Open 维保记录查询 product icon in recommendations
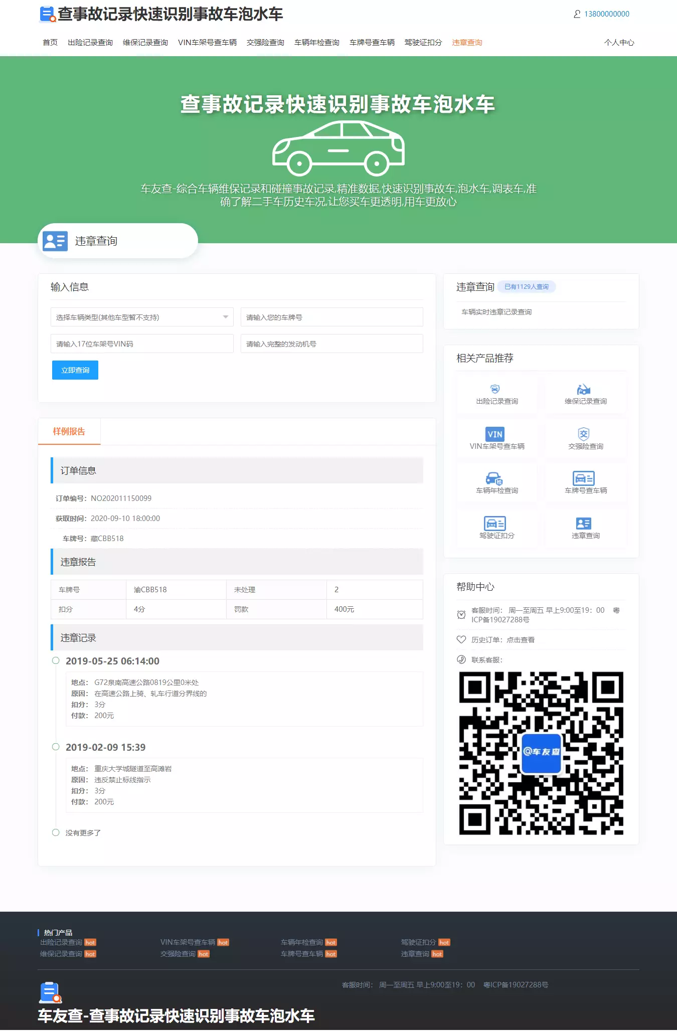677x1031 pixels. (x=584, y=389)
